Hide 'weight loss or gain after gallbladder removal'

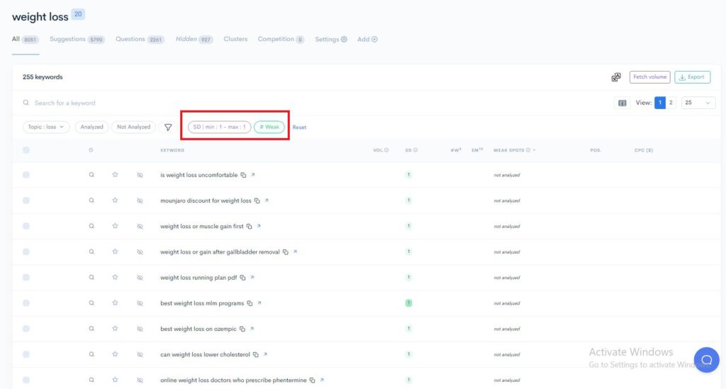coord(140,252)
